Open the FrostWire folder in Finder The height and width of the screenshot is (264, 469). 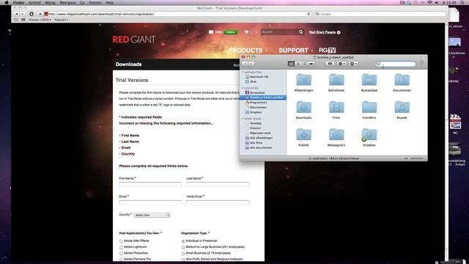pyautogui.click(x=369, y=107)
